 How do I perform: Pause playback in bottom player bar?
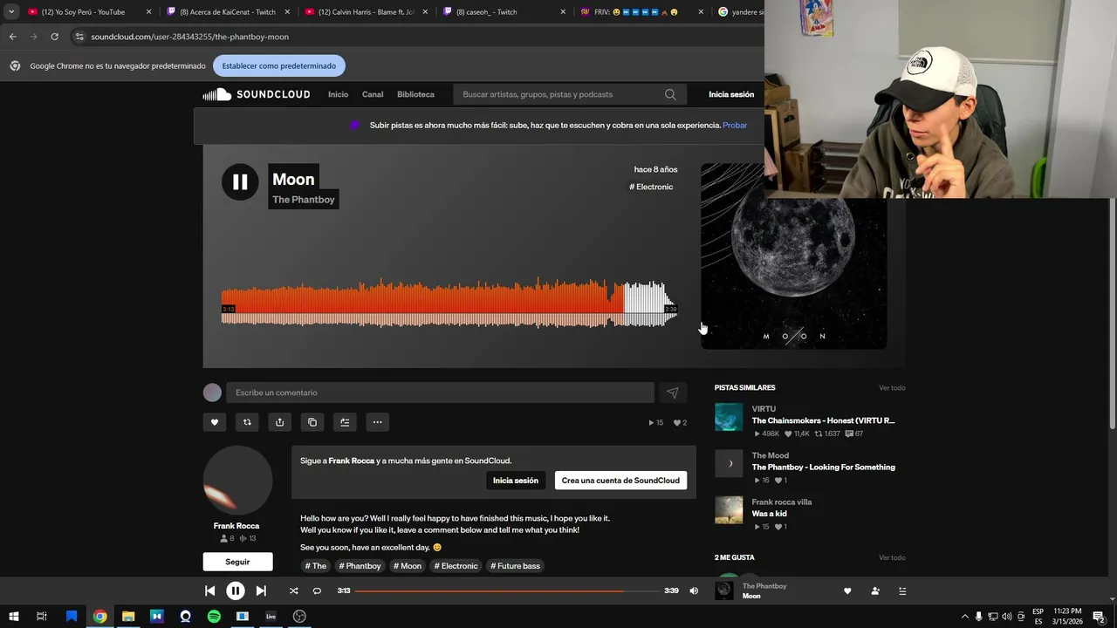click(236, 590)
